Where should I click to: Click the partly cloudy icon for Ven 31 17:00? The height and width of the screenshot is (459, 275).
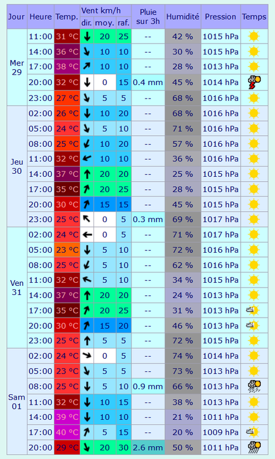click(253, 310)
